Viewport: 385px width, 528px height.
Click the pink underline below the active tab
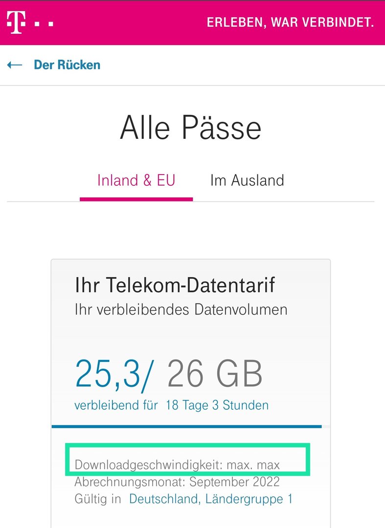[x=136, y=199]
